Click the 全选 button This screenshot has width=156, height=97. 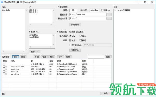(23, 57)
